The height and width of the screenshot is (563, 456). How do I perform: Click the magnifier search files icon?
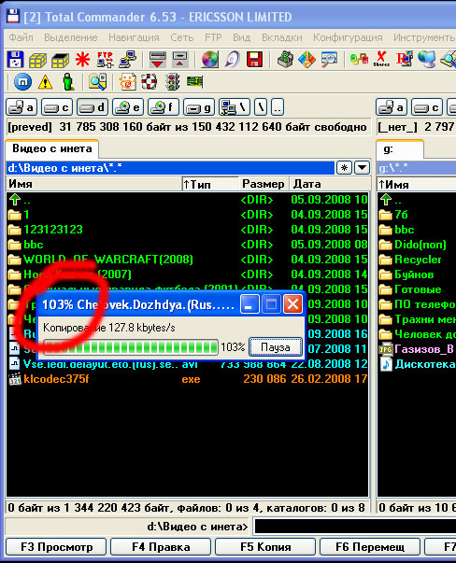[98, 82]
